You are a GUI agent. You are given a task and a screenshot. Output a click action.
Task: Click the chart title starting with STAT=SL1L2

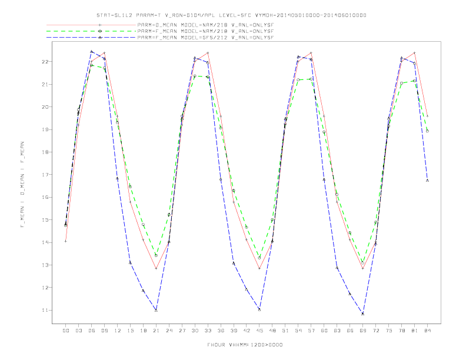231,15
